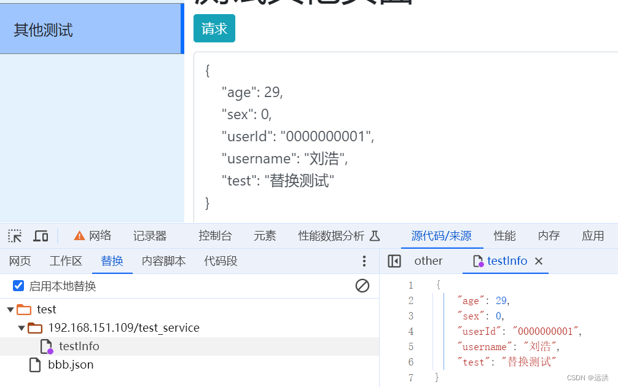
Task: Select the 其他测试 sidebar item
Action: tap(92, 29)
